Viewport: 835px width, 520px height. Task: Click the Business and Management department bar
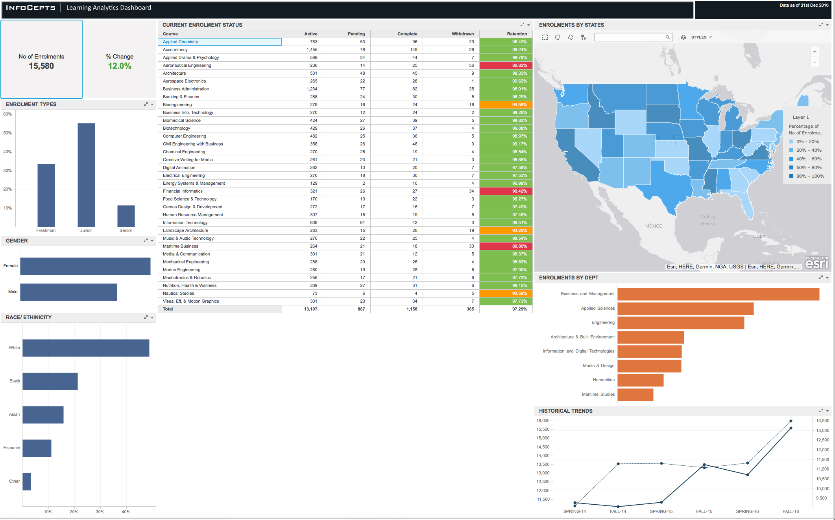pyautogui.click(x=719, y=294)
